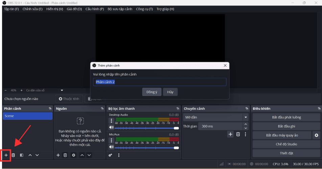
Task: Delete source trash icon in Nguồn panel
Action: (x=65, y=155)
